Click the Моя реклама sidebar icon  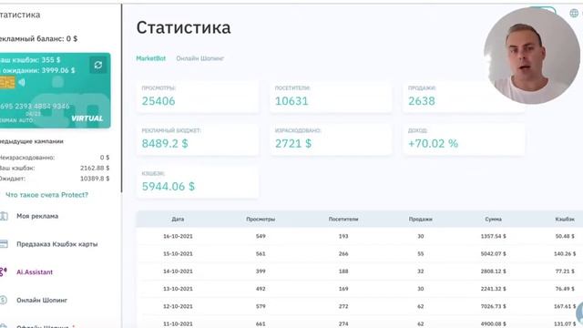[x=4, y=216]
